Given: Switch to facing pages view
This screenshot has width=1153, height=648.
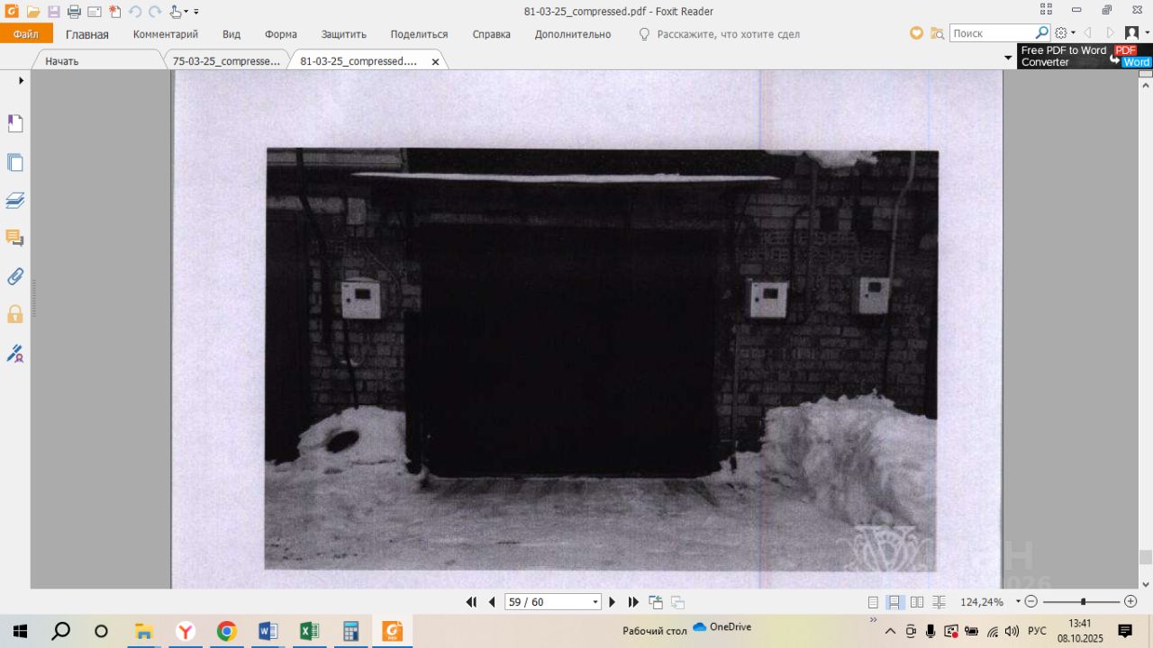Looking at the screenshot, I should [x=917, y=602].
